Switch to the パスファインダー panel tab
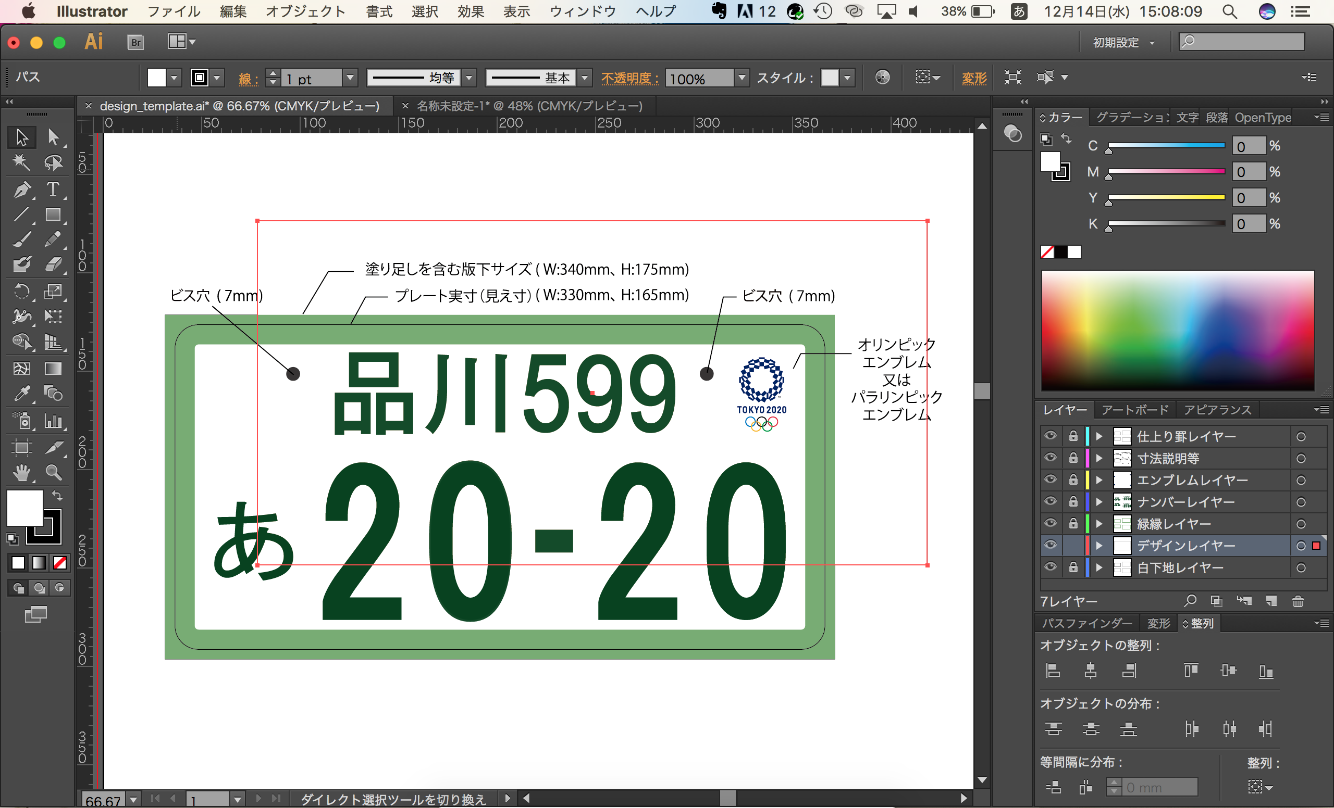The image size is (1334, 808). click(1087, 624)
